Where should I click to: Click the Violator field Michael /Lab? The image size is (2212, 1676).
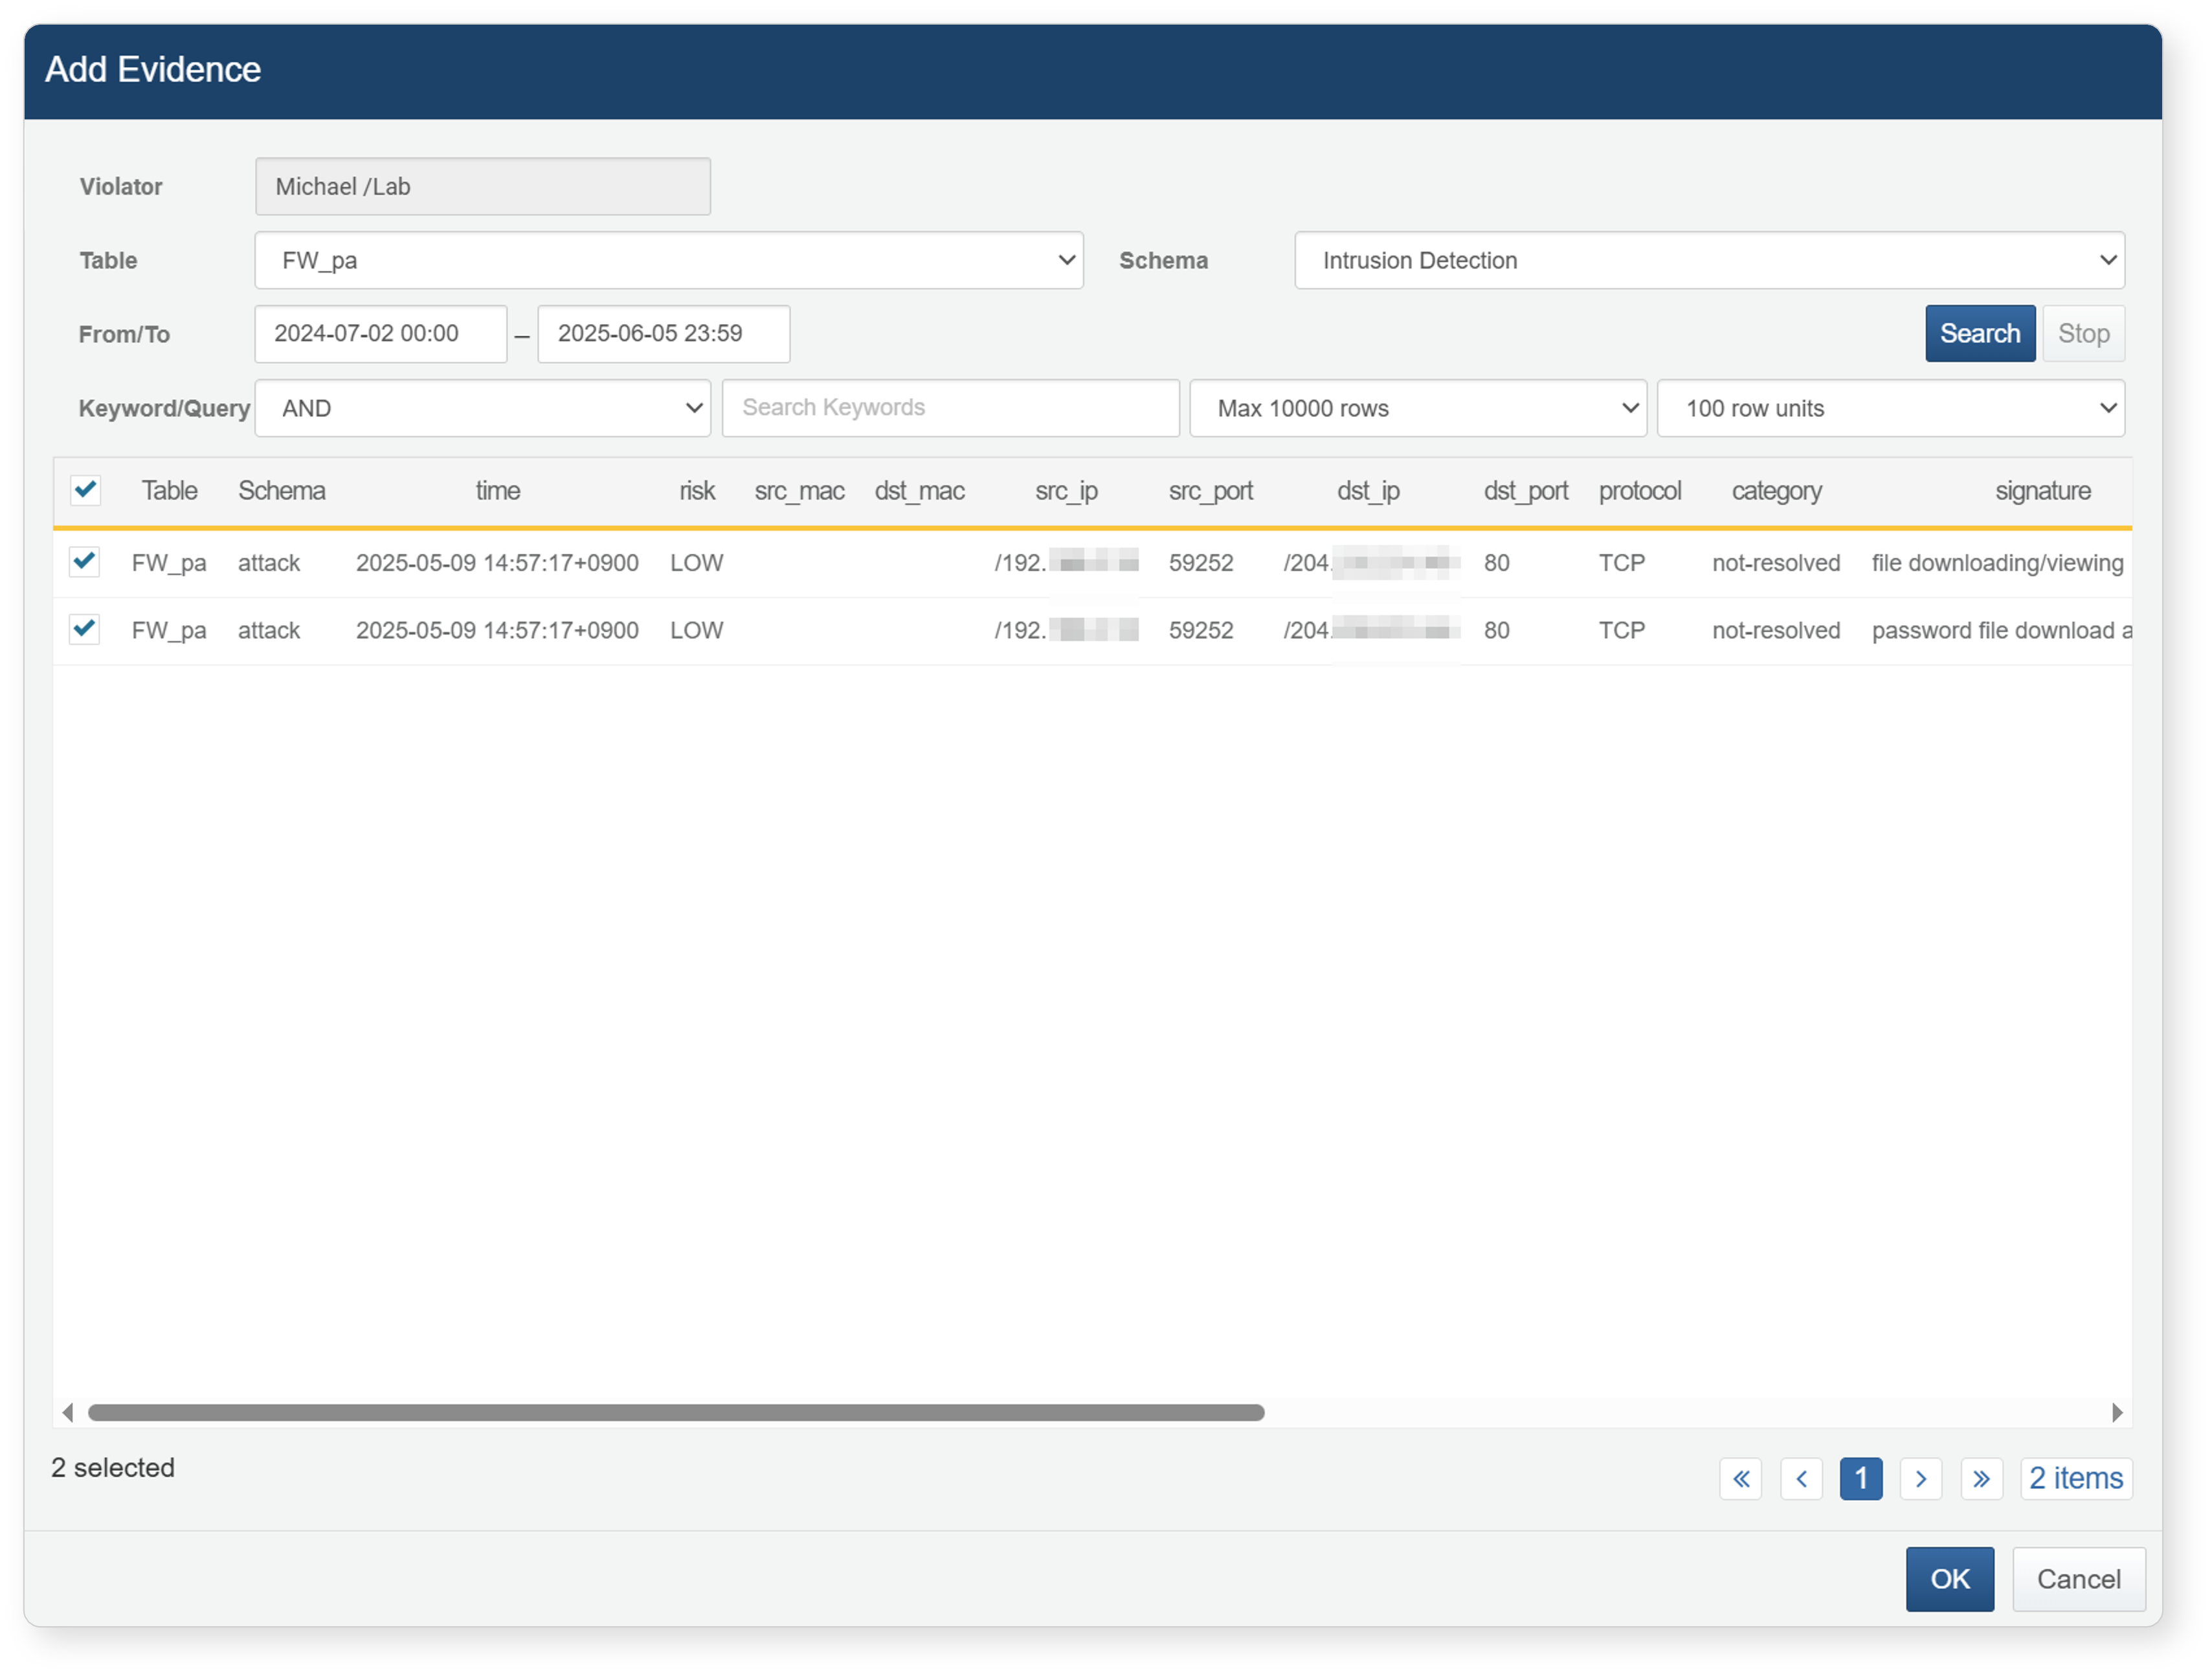(483, 186)
